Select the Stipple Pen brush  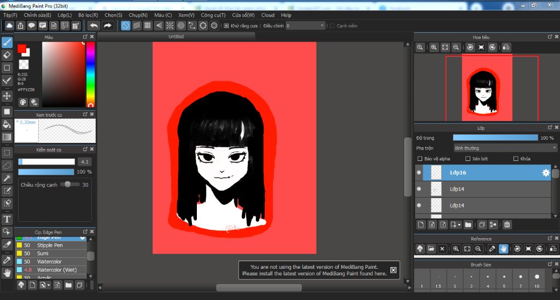pos(51,245)
